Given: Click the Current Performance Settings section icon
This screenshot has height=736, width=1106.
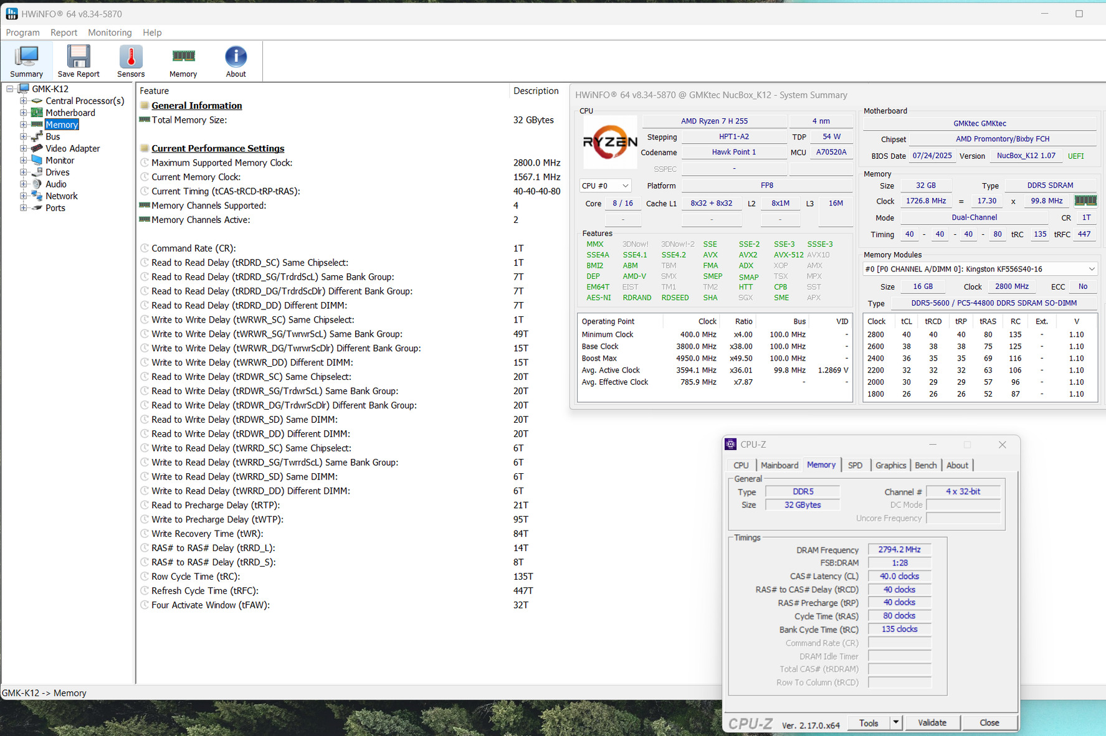Looking at the screenshot, I should (x=145, y=148).
